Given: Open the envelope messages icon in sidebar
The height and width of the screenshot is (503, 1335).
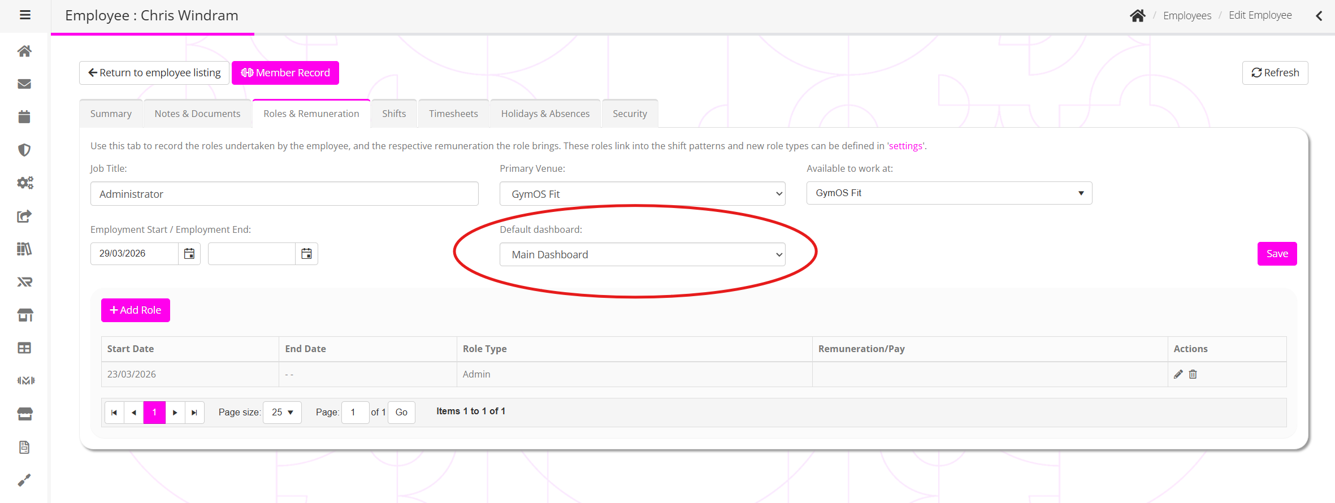Looking at the screenshot, I should coord(24,84).
